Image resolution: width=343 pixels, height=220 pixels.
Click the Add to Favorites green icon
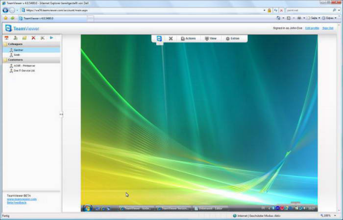click(13, 18)
